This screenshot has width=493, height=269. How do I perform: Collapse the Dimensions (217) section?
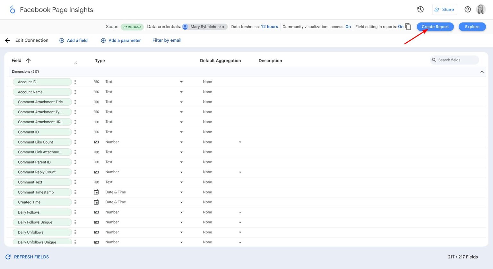click(482, 72)
